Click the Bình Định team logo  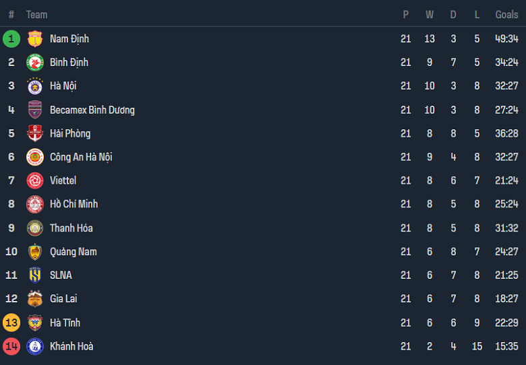point(34,63)
